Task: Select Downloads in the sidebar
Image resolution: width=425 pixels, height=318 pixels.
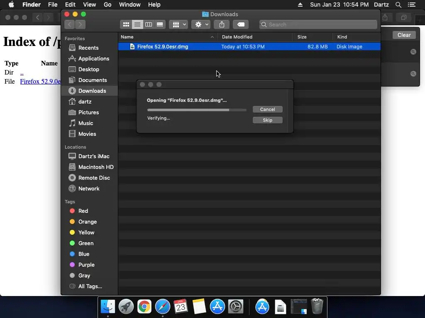Action: [90, 91]
